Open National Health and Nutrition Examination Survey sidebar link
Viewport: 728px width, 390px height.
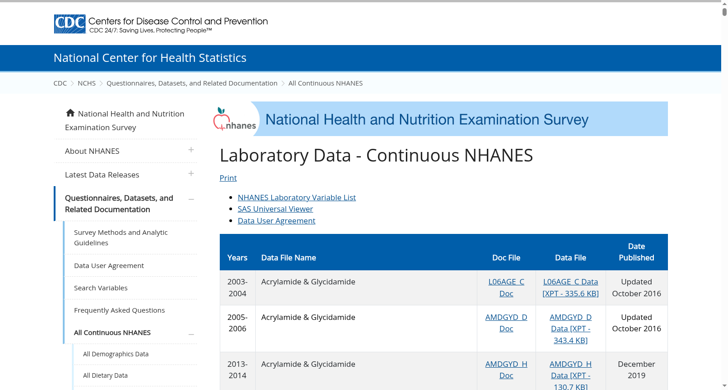pos(125,121)
